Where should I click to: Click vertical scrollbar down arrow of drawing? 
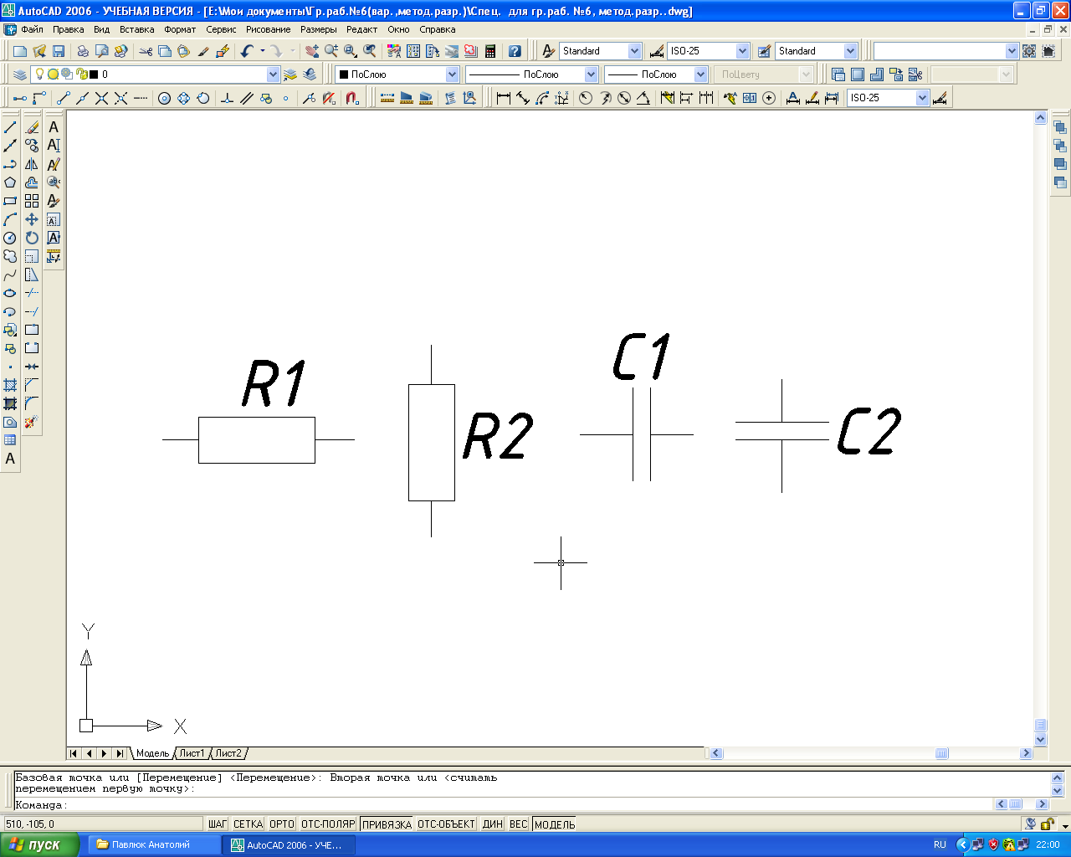[1041, 740]
